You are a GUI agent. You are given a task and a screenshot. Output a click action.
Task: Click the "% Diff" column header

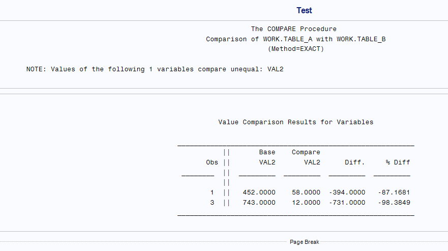tap(397, 162)
